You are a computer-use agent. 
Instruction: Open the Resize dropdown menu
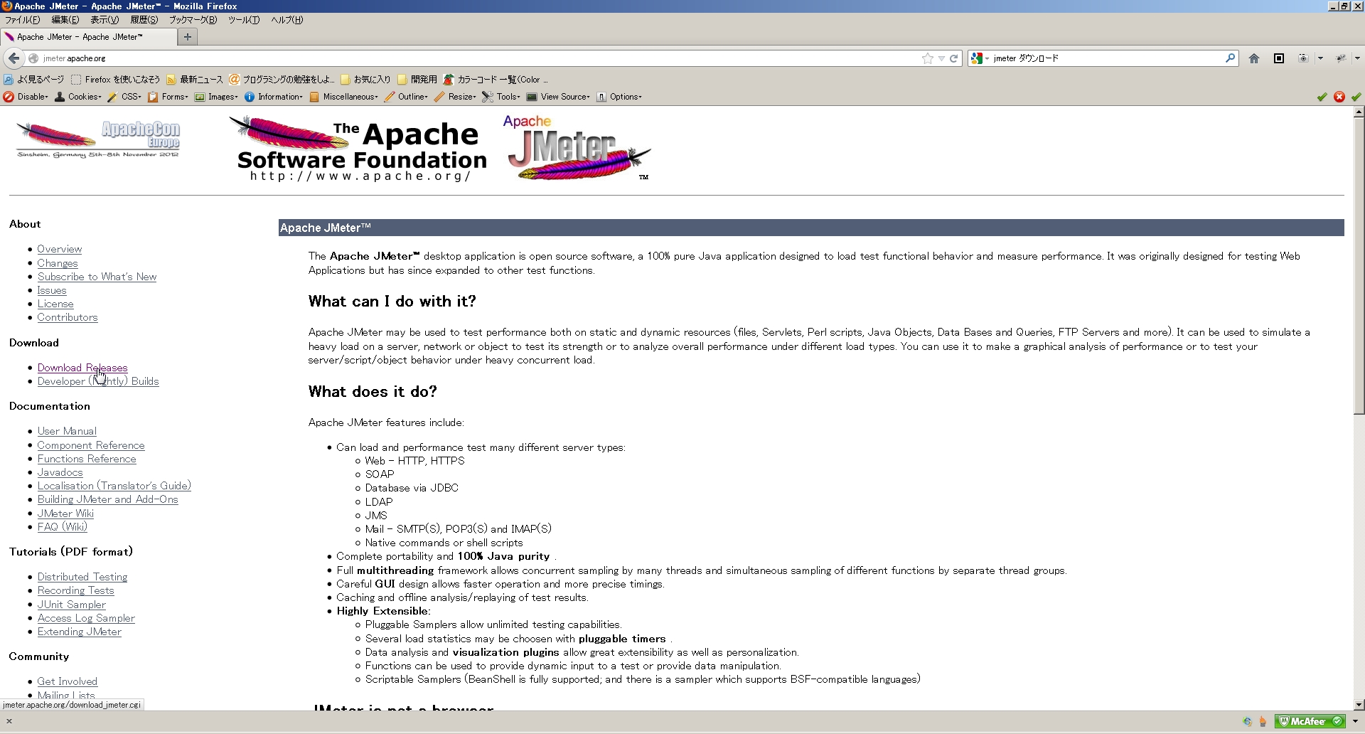455,97
